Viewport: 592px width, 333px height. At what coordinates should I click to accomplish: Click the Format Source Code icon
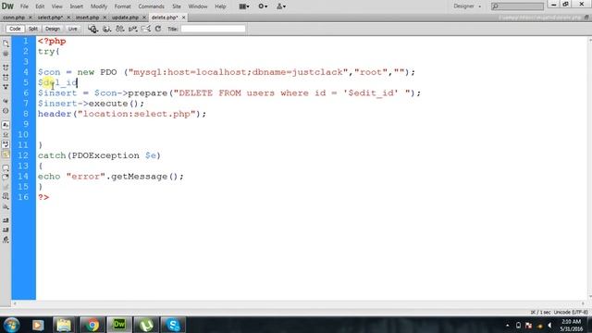pyautogui.click(x=6, y=240)
